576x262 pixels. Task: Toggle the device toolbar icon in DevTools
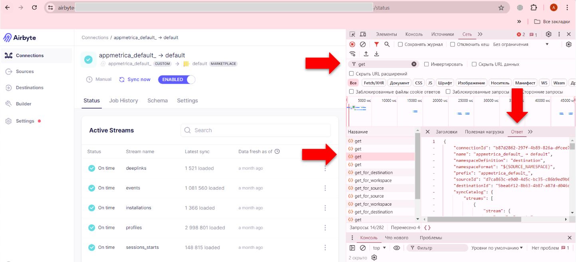coord(363,34)
